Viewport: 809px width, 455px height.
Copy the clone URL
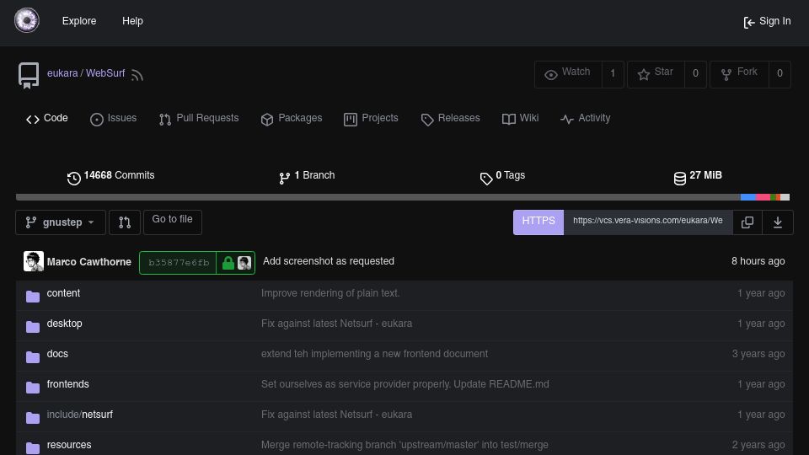(747, 222)
